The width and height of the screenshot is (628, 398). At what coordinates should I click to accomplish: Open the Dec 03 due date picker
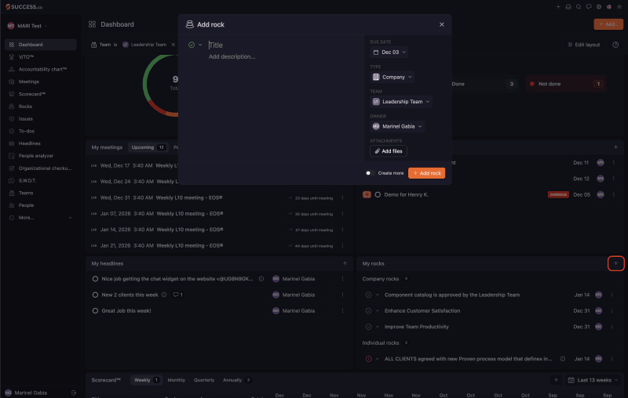pyautogui.click(x=389, y=52)
